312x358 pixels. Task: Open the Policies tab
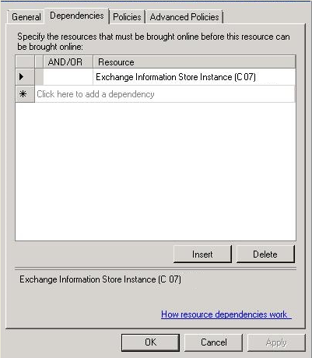coord(127,17)
